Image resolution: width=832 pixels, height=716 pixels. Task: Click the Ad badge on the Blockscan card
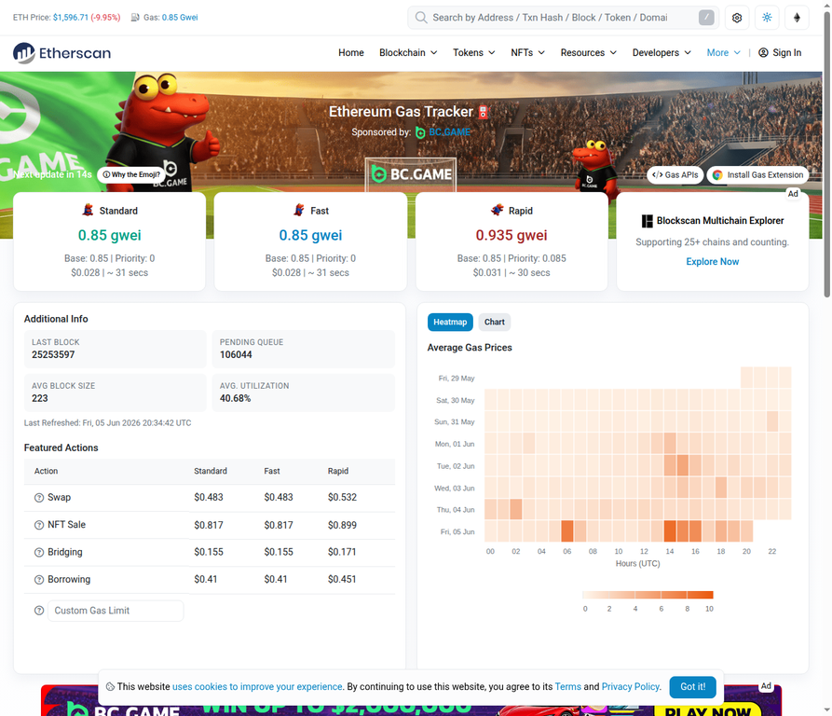[x=793, y=194]
